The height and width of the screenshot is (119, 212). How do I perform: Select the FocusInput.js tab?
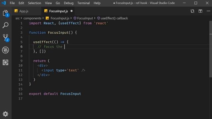click(58, 11)
